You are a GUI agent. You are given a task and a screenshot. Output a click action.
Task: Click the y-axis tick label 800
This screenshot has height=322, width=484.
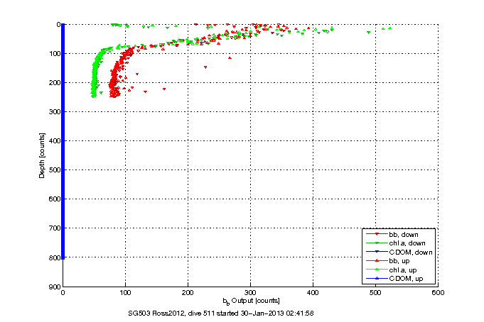[x=54, y=257]
